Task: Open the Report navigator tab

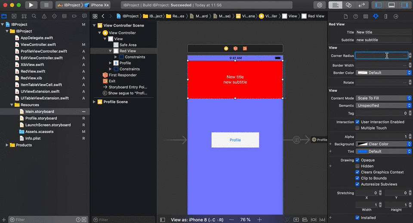Action: [84, 16]
